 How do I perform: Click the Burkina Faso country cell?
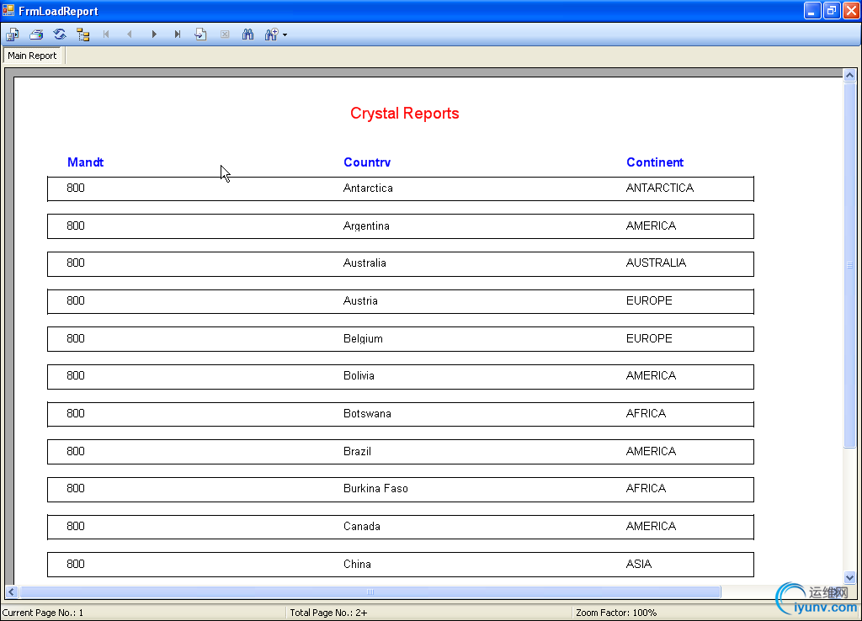pos(375,489)
